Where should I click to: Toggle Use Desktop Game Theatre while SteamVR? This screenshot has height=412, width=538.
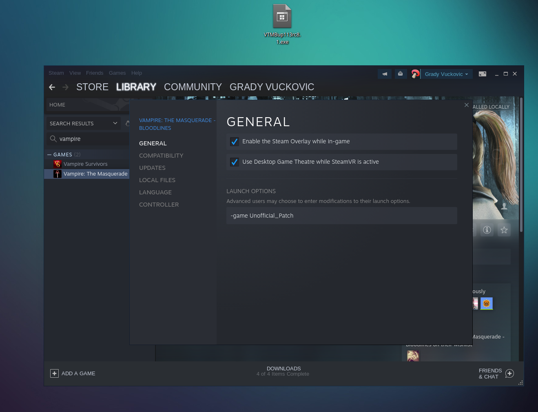(x=235, y=162)
